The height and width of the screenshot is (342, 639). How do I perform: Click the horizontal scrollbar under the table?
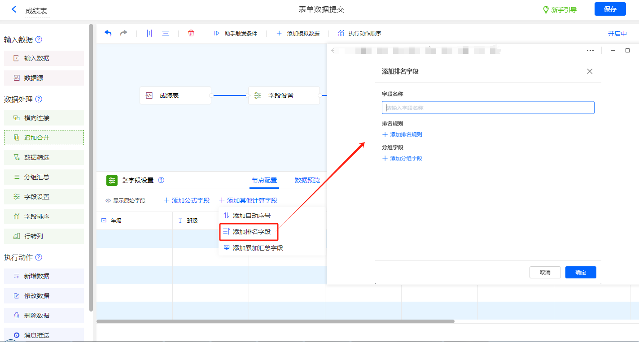point(275,321)
